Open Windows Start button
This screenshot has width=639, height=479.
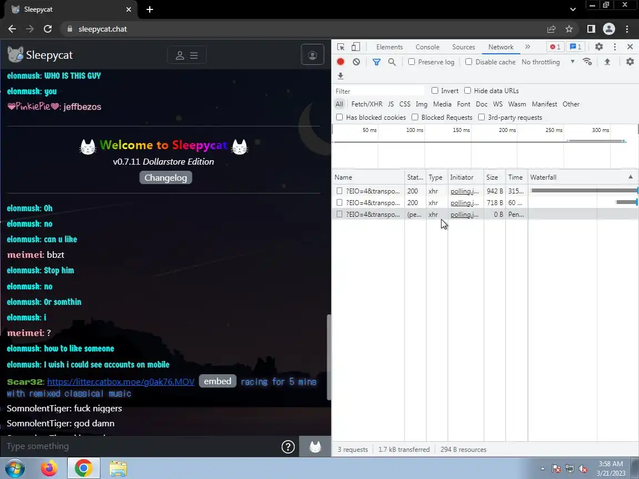coord(14,468)
